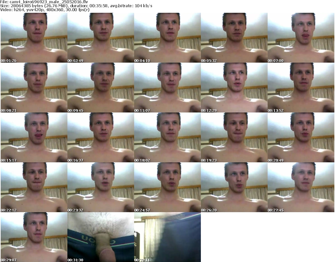Select the header line starting with "Video: h264"
335x262 pixels.
[x=45, y=10]
